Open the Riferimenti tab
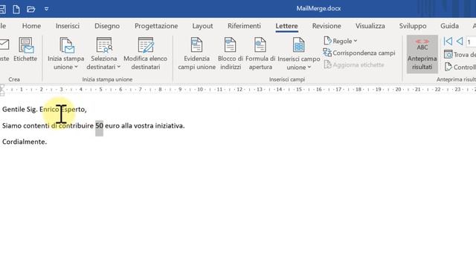The height and width of the screenshot is (267, 476). [x=244, y=26]
